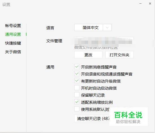Close the settings window
This screenshot has width=155, height=133.
150,4
